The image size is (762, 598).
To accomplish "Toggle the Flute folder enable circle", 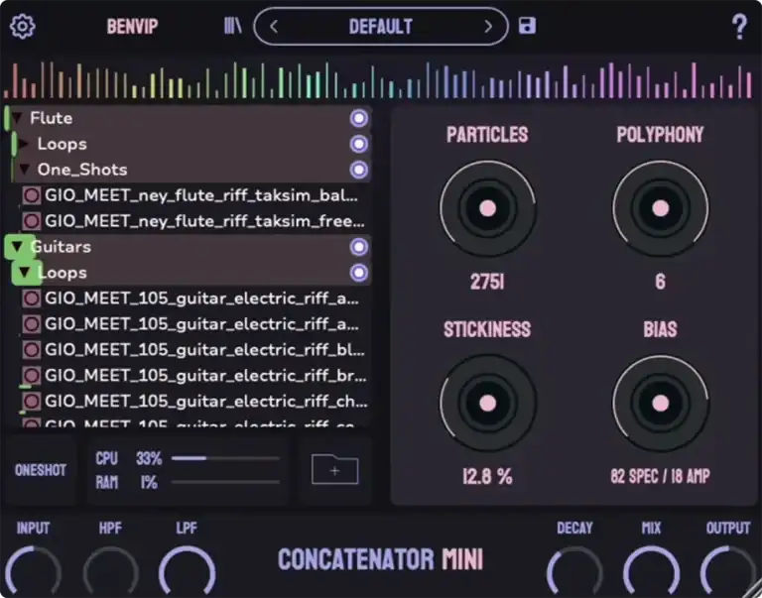I will click(359, 119).
